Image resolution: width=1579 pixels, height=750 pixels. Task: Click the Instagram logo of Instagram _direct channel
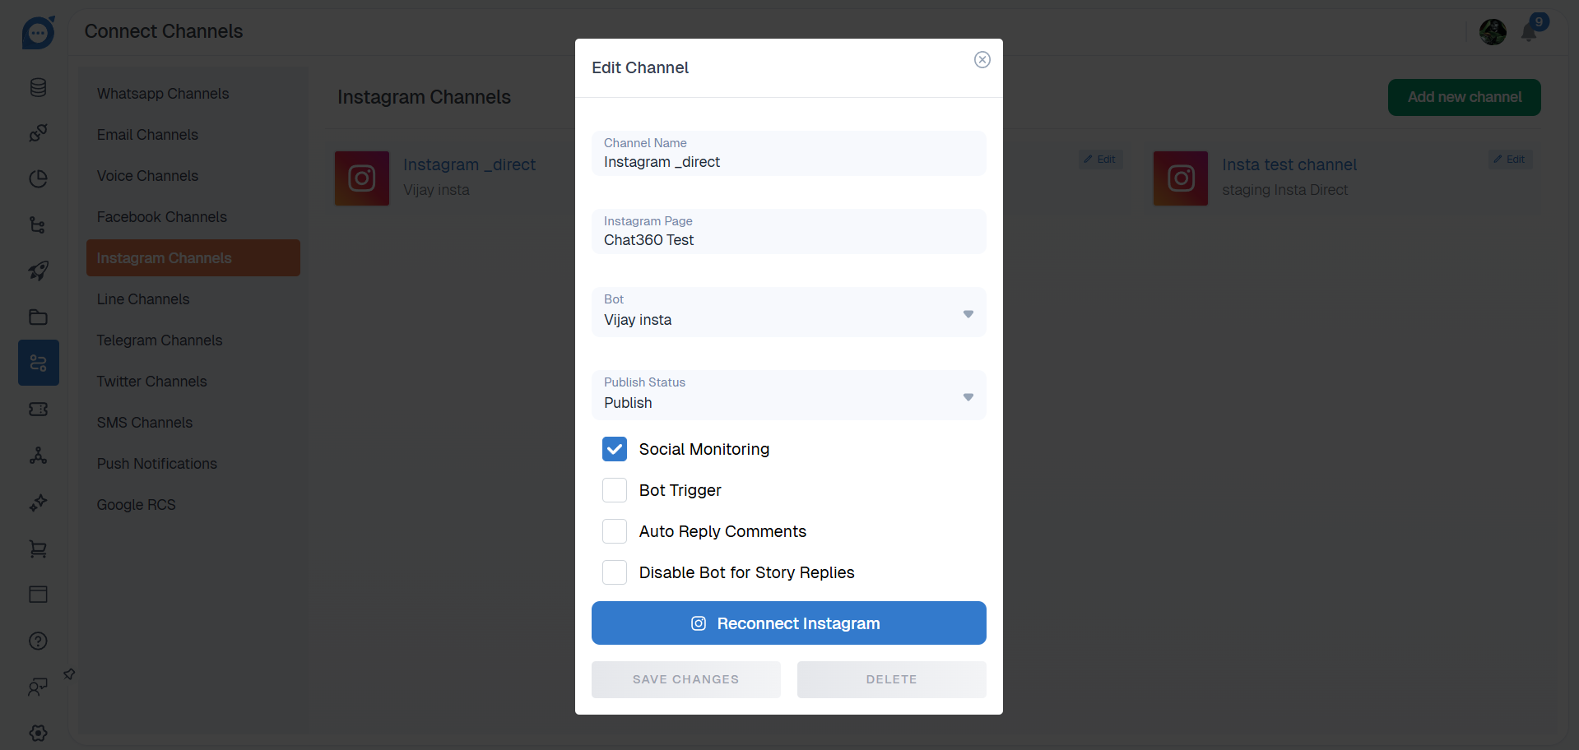362,178
